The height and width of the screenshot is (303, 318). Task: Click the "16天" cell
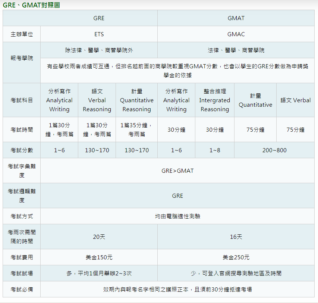236,237
